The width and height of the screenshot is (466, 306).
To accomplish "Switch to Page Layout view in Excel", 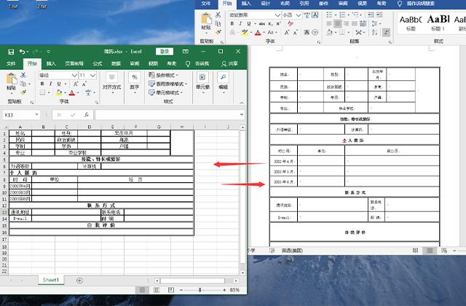I will coord(157,290).
